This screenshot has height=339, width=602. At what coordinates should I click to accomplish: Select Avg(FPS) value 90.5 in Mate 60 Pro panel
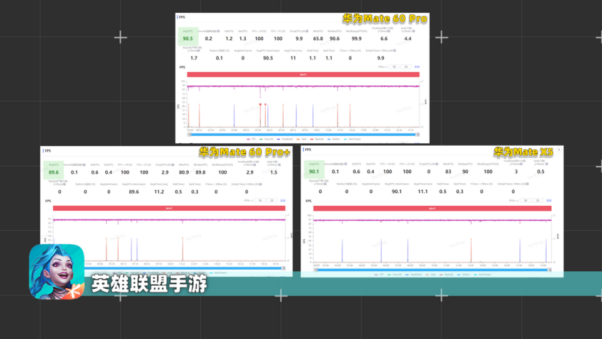click(187, 38)
